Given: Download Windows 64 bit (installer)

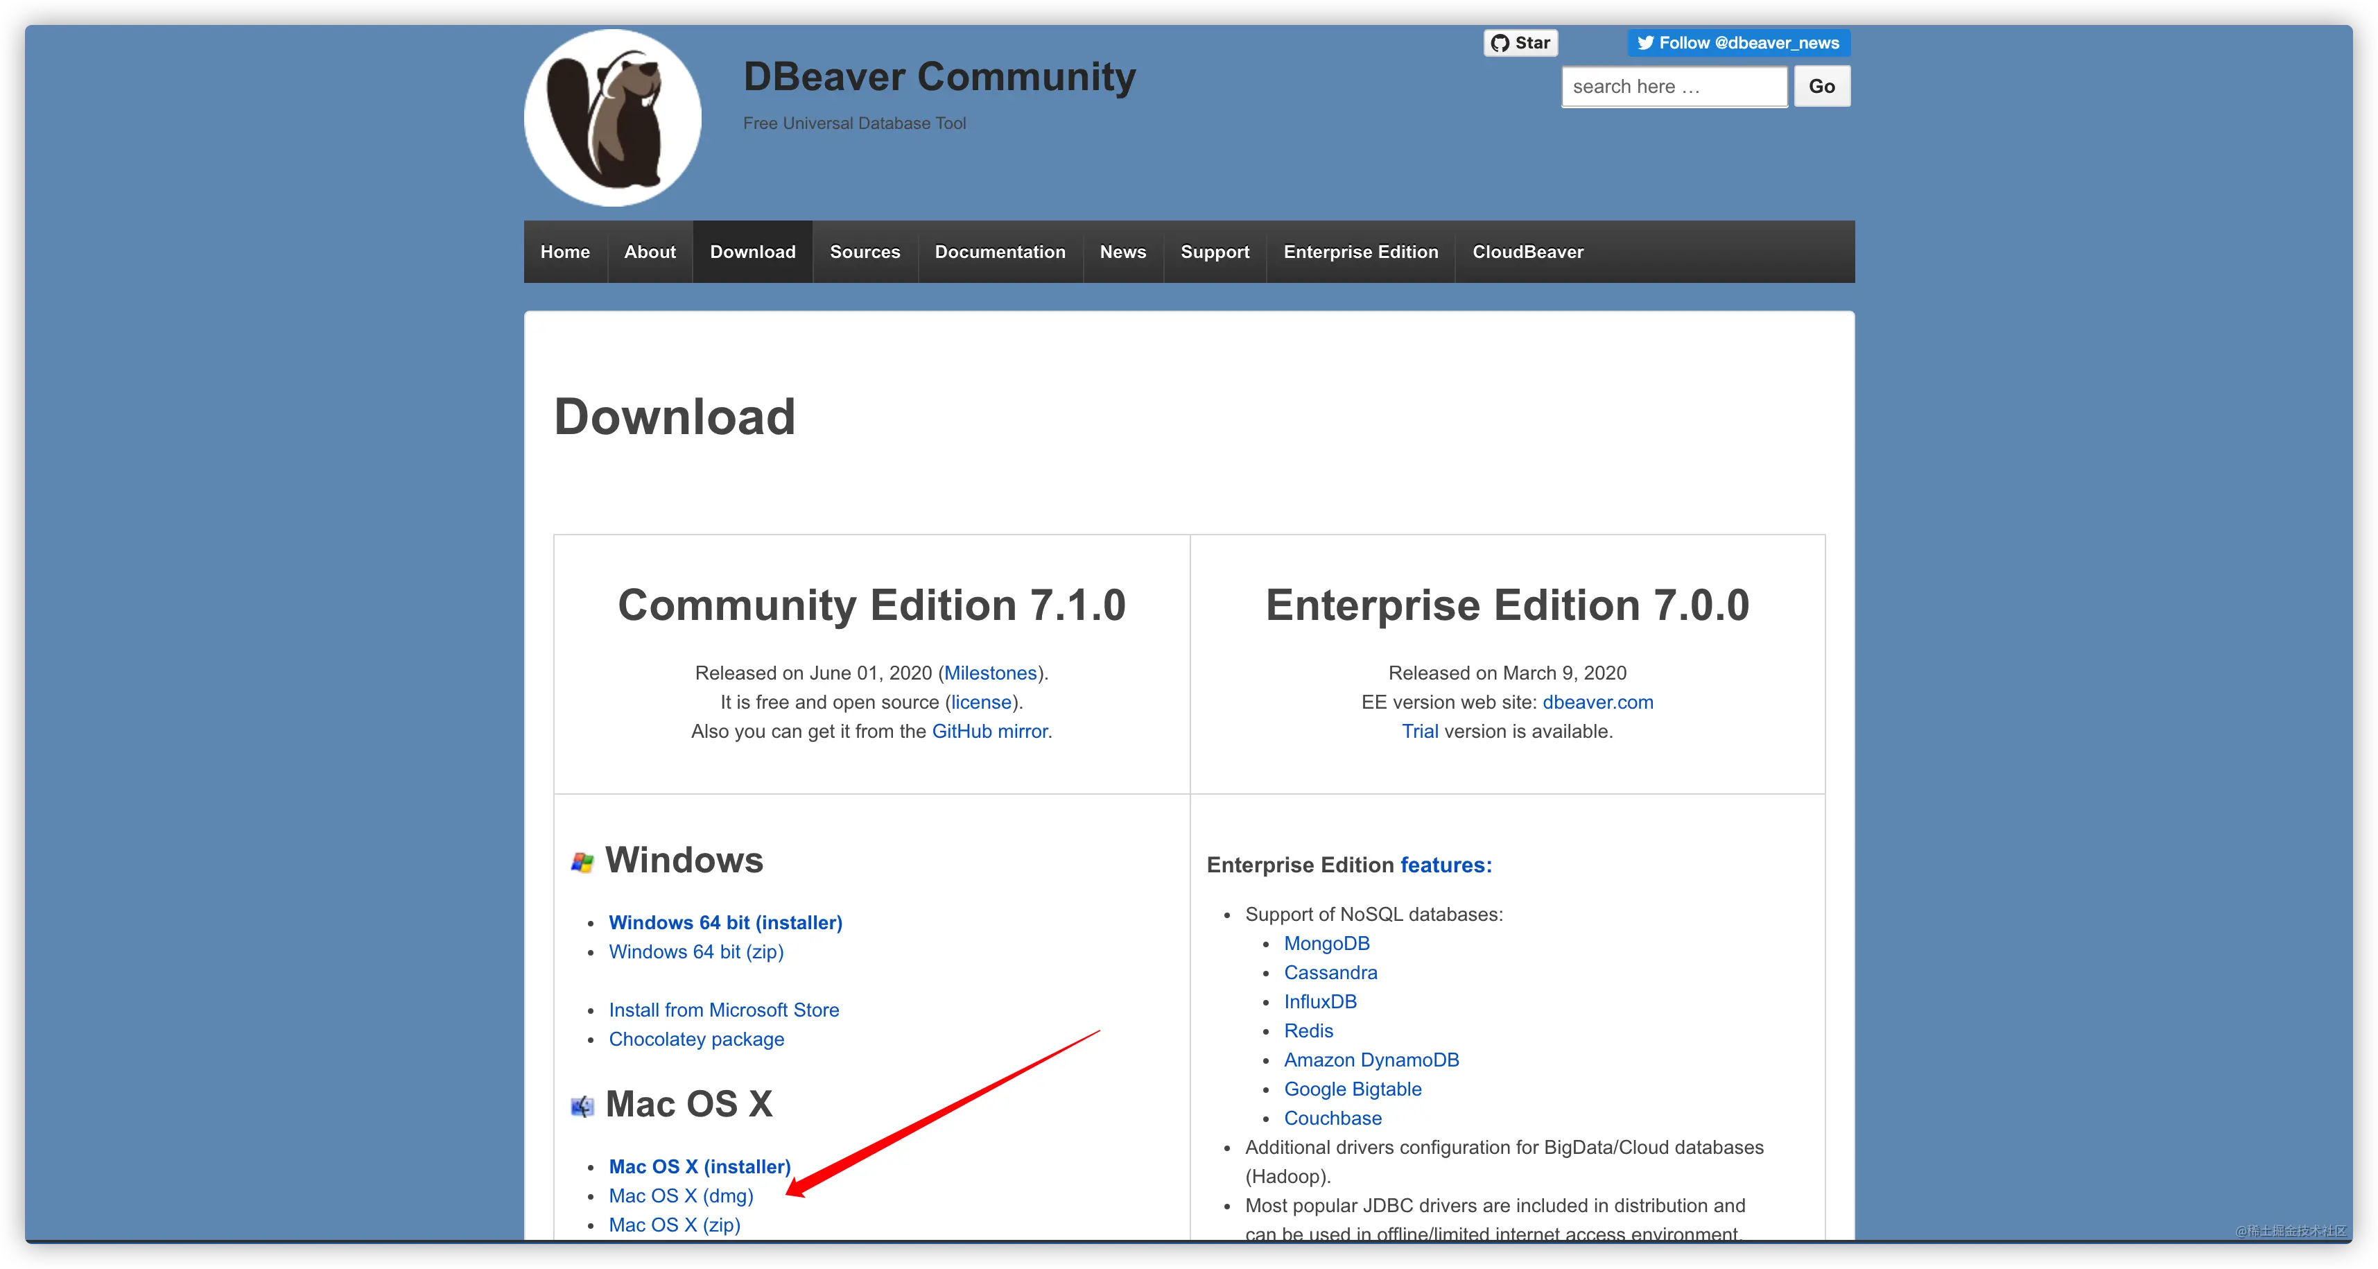Looking at the screenshot, I should click(x=726, y=922).
